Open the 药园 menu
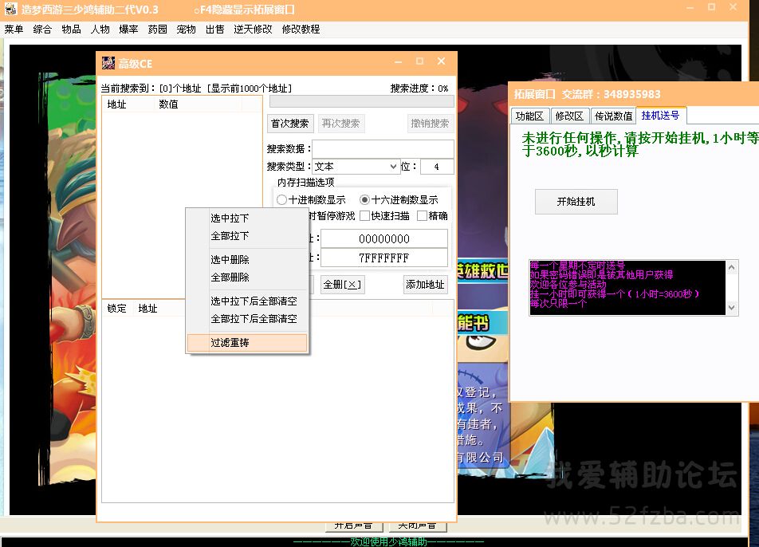The width and height of the screenshot is (759, 547). click(157, 29)
